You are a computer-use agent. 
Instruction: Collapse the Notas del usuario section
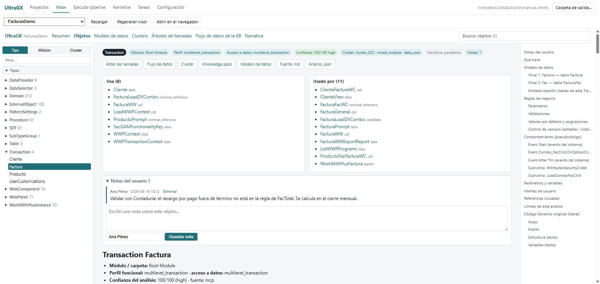coord(128,181)
